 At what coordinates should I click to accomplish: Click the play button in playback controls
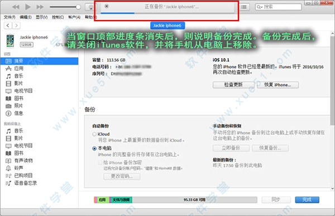pos(28,7)
